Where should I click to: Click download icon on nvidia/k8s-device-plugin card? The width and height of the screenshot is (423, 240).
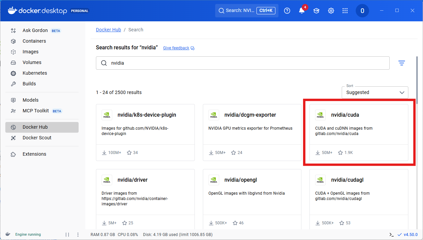point(104,153)
